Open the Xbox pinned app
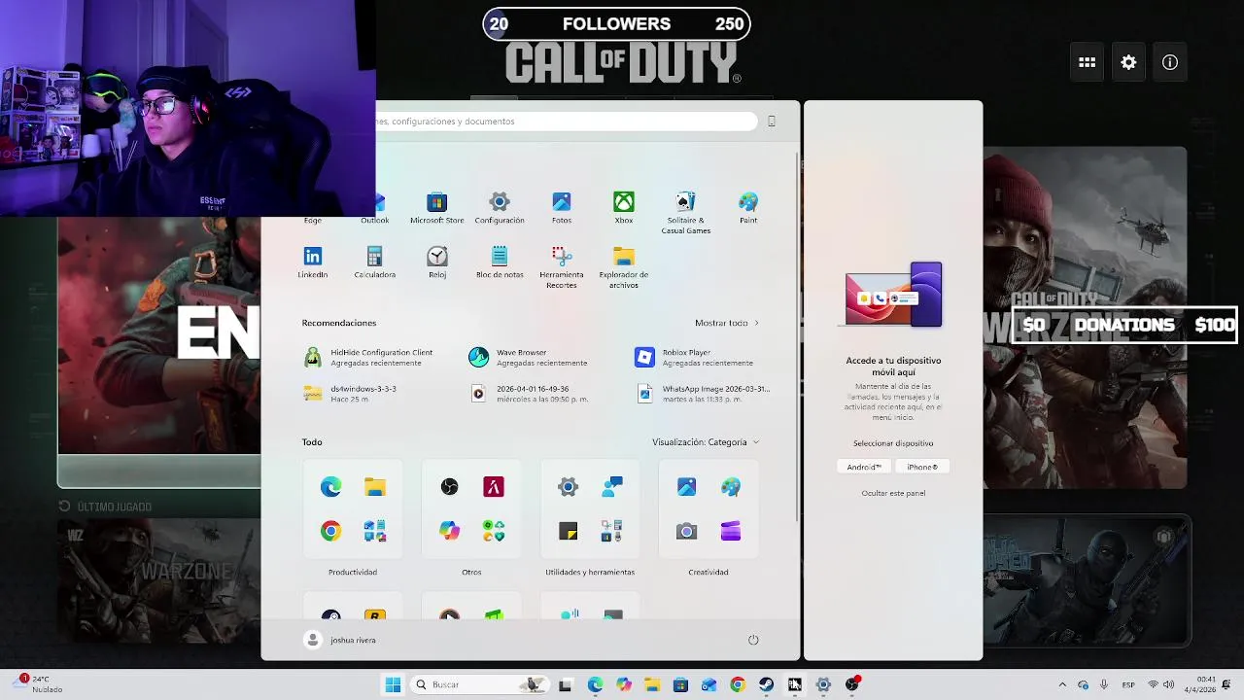Screen dimensions: 1244x700 click(x=623, y=208)
